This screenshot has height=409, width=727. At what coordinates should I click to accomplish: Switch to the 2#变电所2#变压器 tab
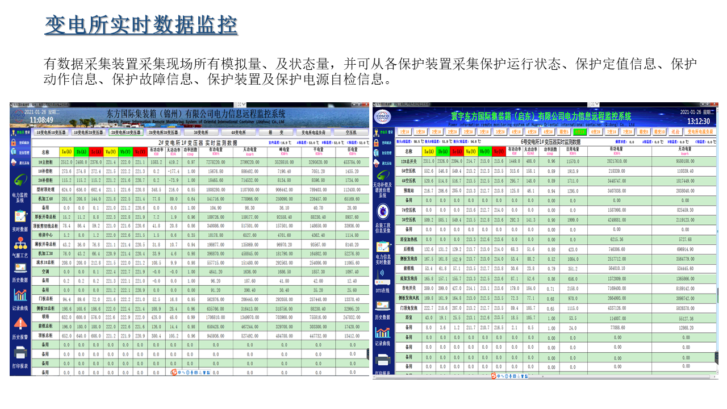[x=164, y=132]
